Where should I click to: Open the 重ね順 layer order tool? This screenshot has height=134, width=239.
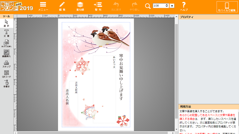coord(80,7)
